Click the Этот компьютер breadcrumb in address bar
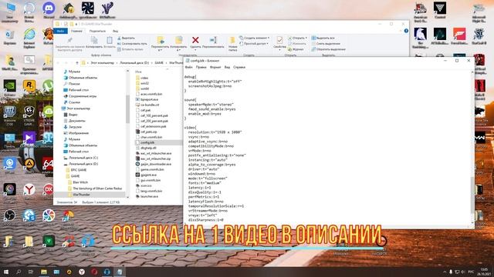 coord(103,63)
